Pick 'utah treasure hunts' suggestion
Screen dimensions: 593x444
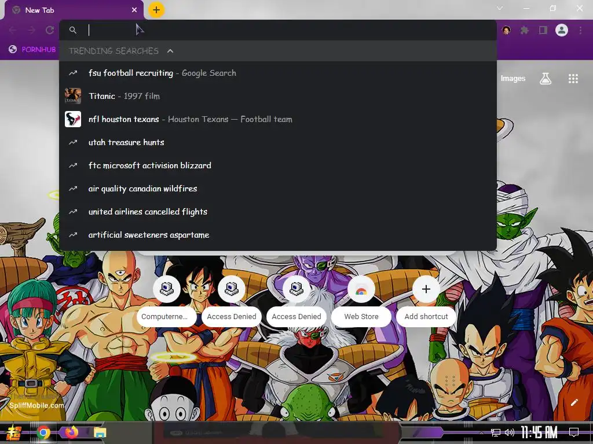(x=278, y=142)
